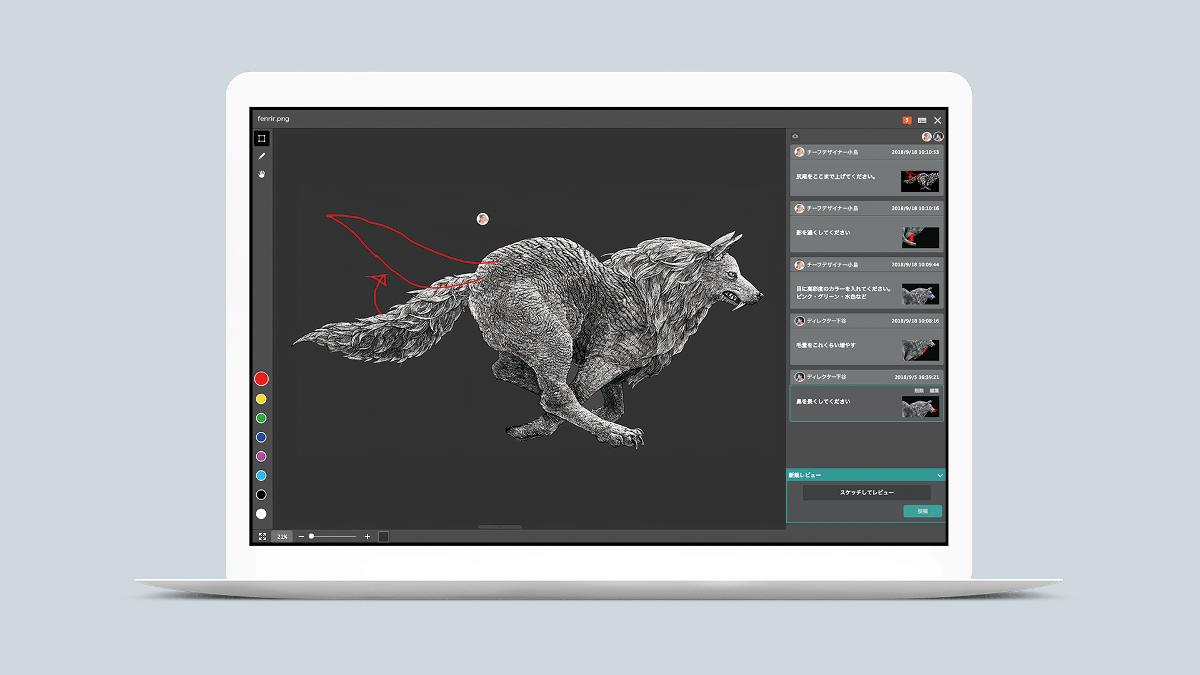Pick the red color swatch
Viewport: 1200px width, 675px height.
[261, 379]
